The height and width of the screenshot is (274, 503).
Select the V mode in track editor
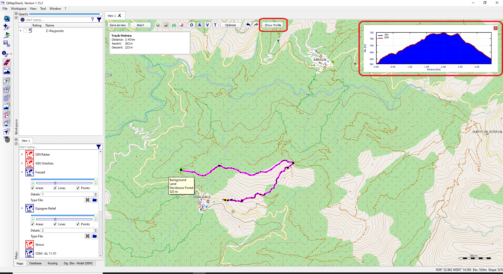(x=207, y=25)
